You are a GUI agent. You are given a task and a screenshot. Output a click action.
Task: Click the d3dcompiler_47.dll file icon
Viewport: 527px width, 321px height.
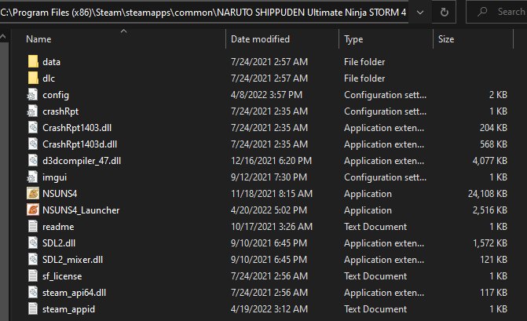click(33, 160)
